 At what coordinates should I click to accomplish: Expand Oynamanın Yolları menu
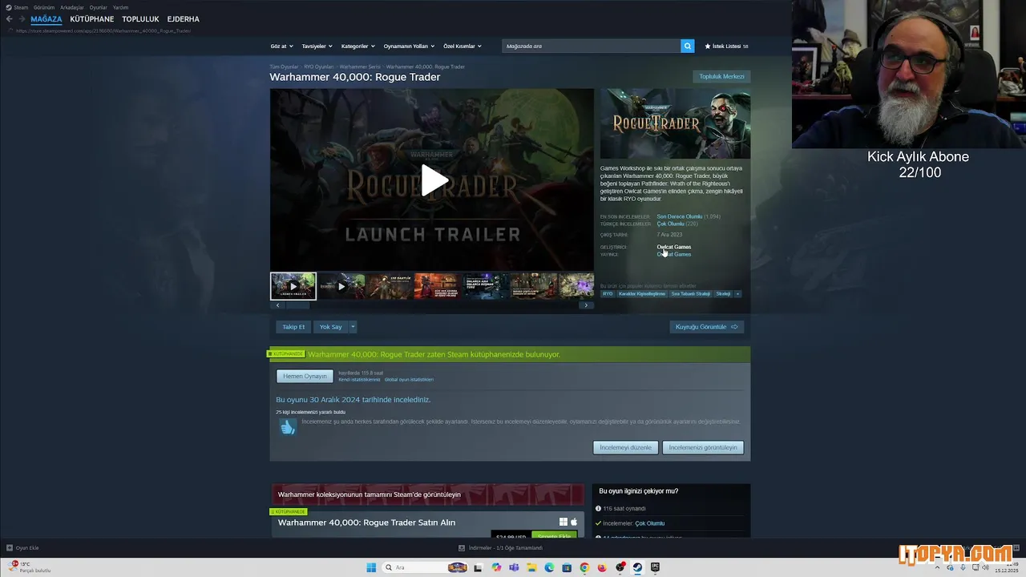(x=409, y=46)
